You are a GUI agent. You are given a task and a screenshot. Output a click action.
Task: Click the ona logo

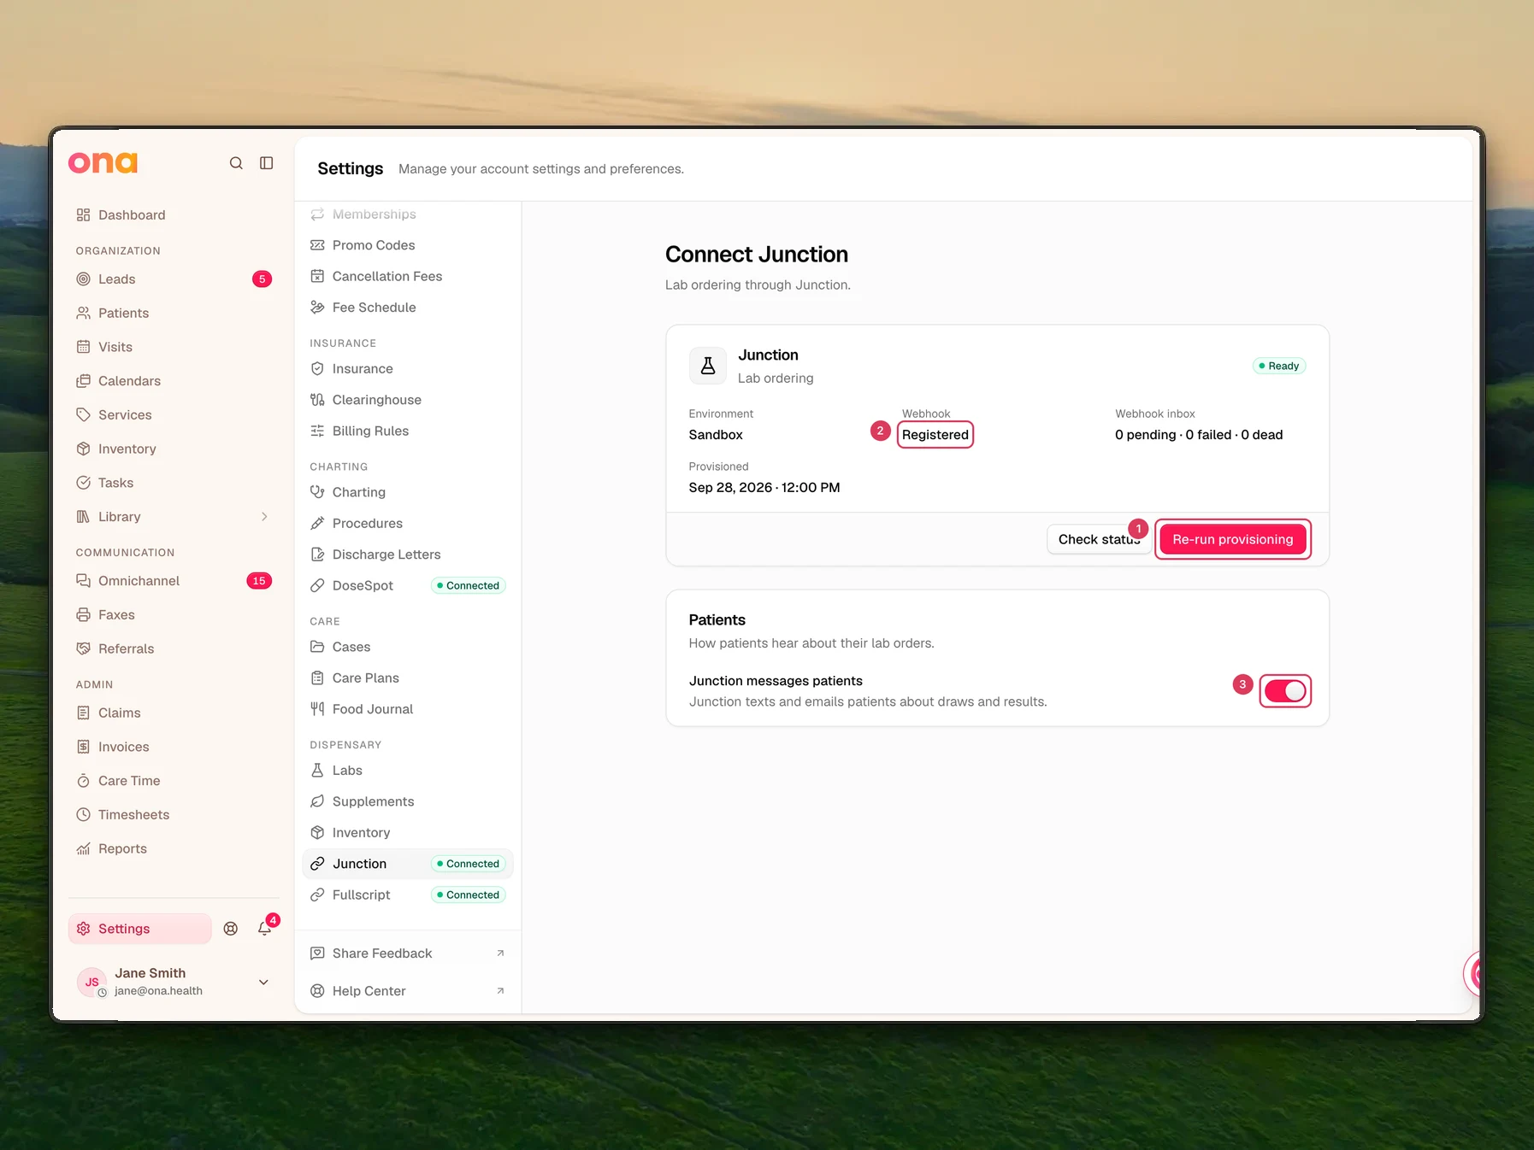click(103, 162)
